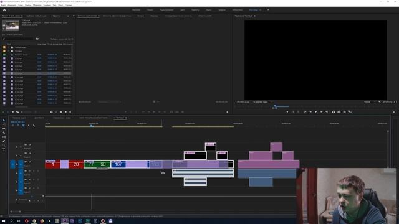Select the Pen tool
The width and height of the screenshot is (399, 224).
[x=4, y=141]
